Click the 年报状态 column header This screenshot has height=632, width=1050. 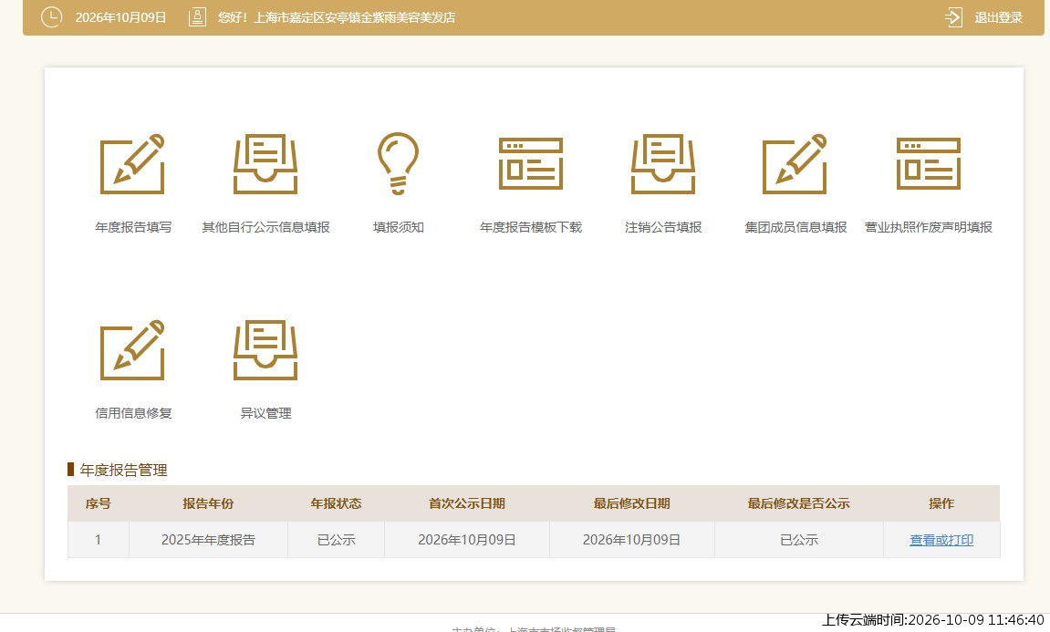[336, 503]
